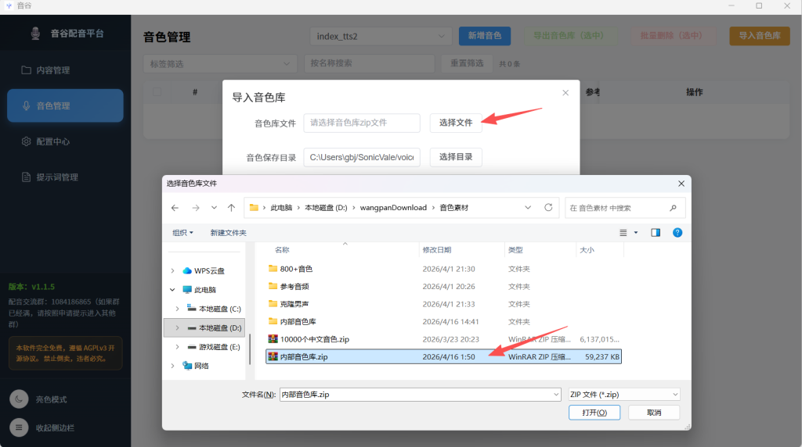Open recent locations chevron in file dialog
The image size is (802, 447).
[214, 208]
